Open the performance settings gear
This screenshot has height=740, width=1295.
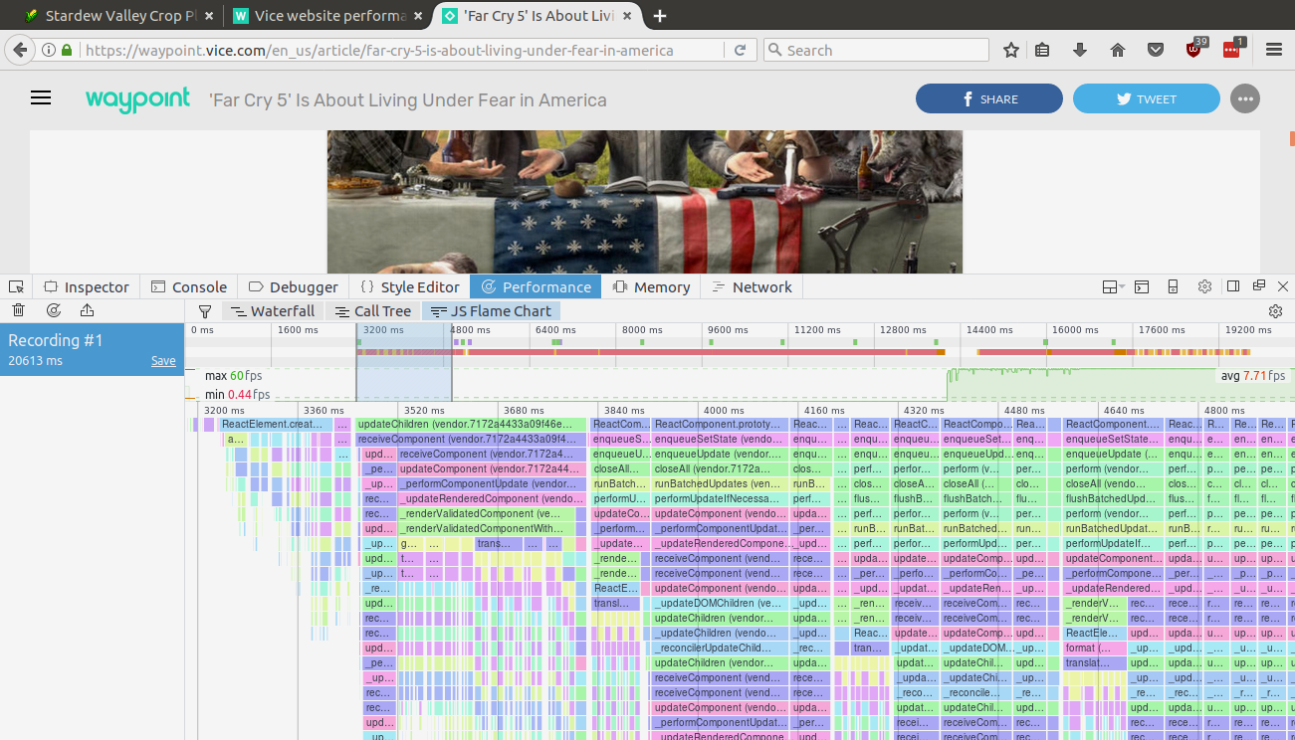coord(1276,311)
